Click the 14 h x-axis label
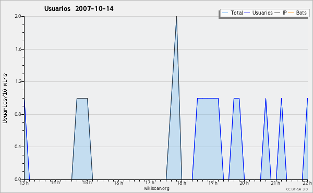The width and height of the screenshot is (313, 193). tap(55, 183)
